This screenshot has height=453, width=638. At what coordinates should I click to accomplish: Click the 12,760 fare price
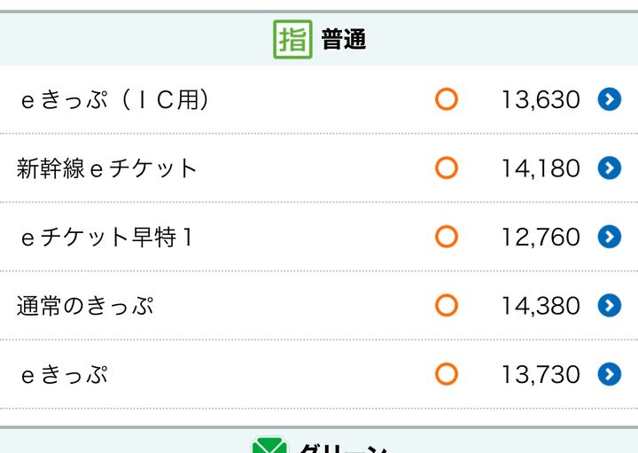(541, 238)
